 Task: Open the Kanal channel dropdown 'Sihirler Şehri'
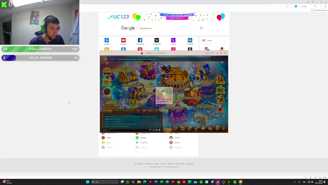111,105
